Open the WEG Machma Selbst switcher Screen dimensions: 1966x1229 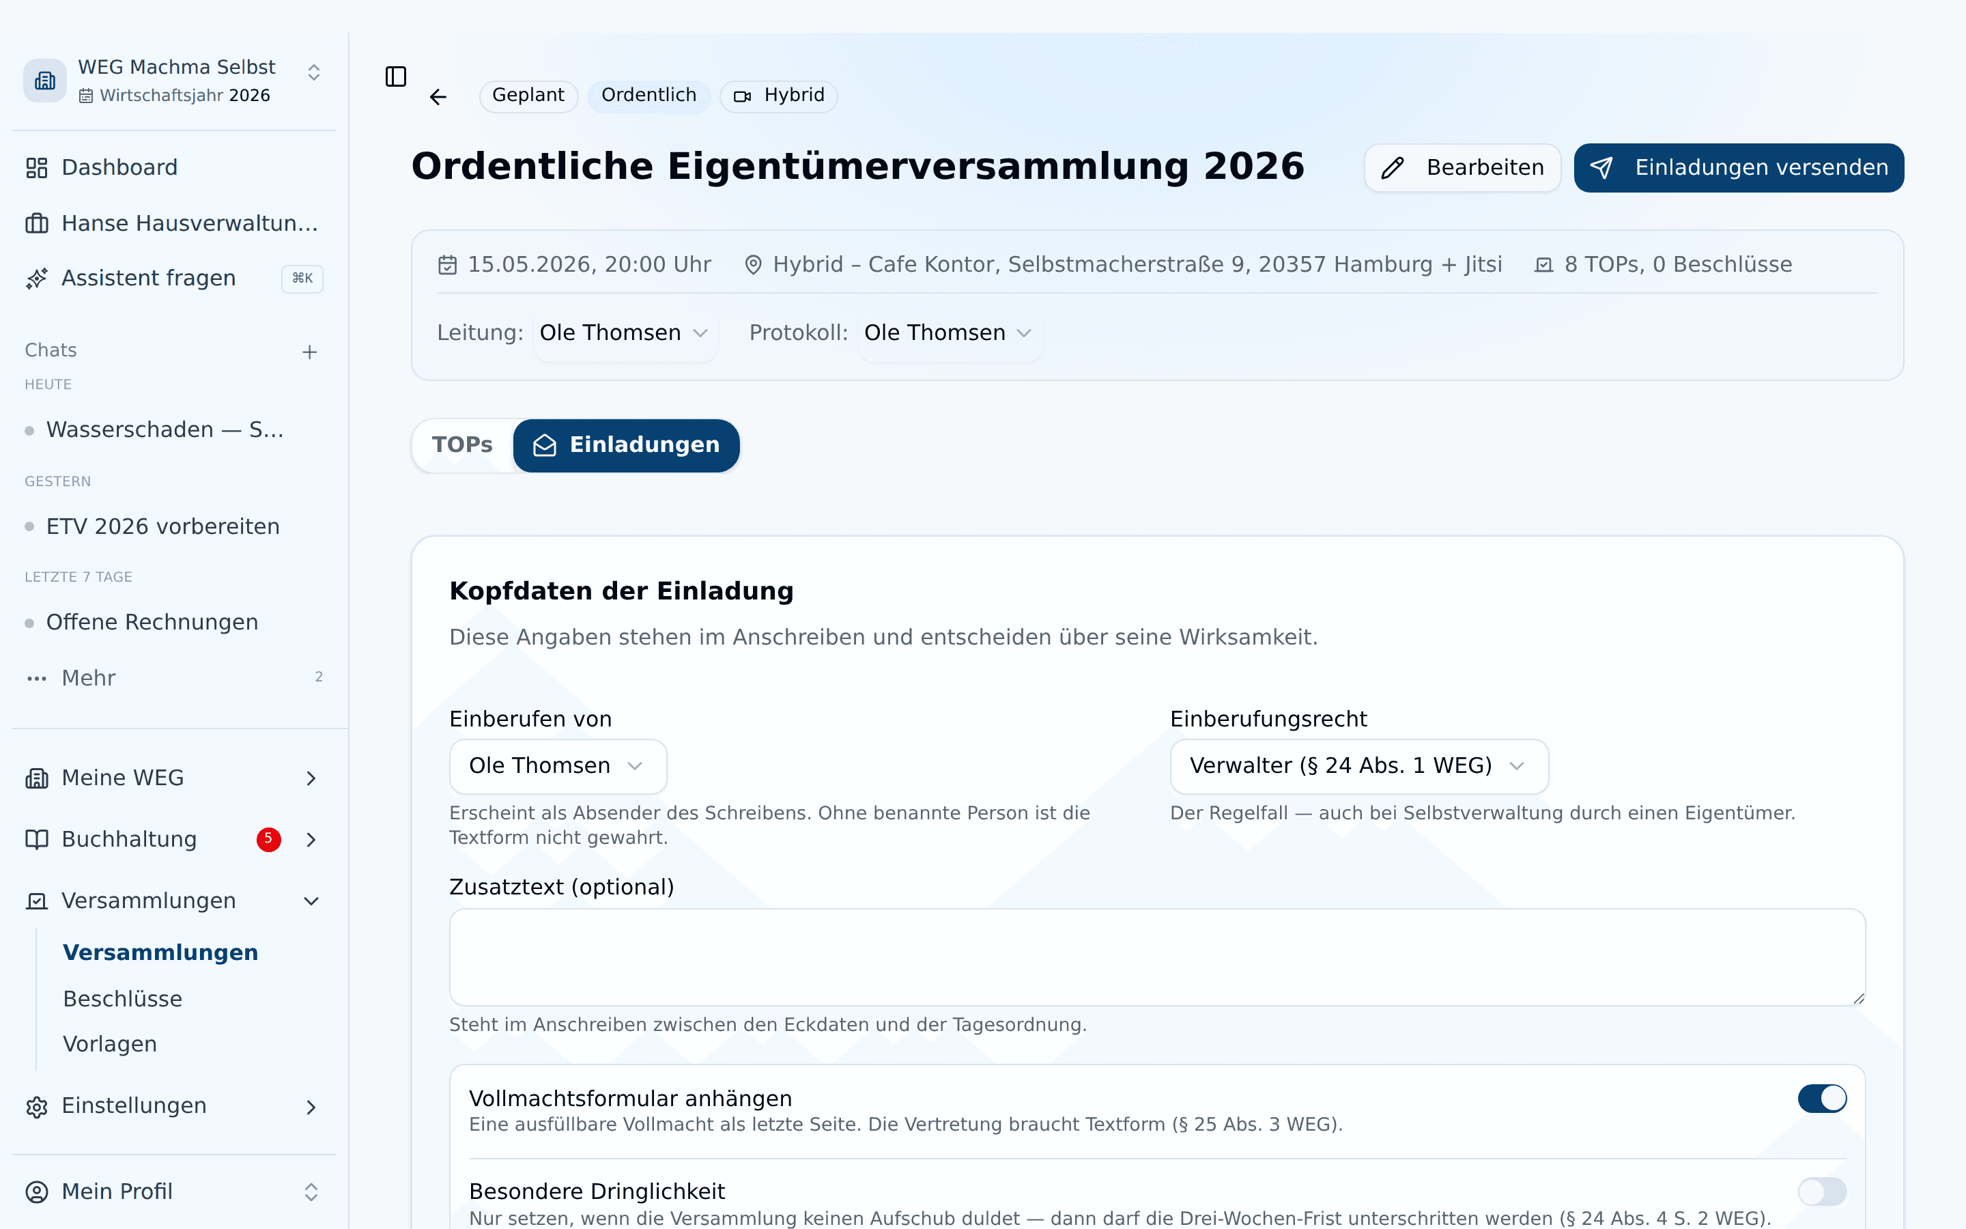(x=174, y=81)
